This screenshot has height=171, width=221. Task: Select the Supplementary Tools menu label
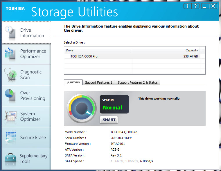pos(34,159)
